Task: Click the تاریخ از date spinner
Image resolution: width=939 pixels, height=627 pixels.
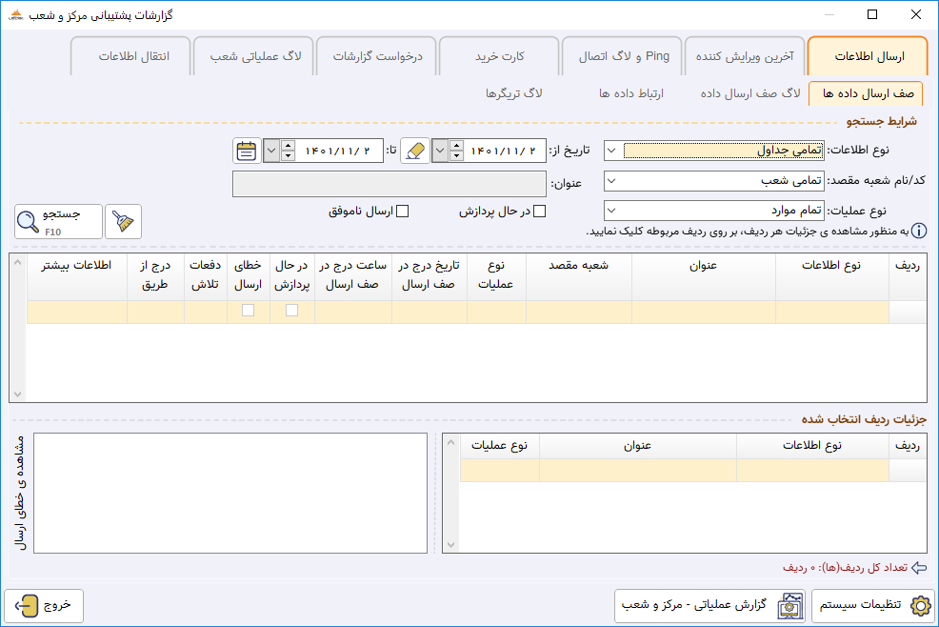Action: pyautogui.click(x=456, y=151)
